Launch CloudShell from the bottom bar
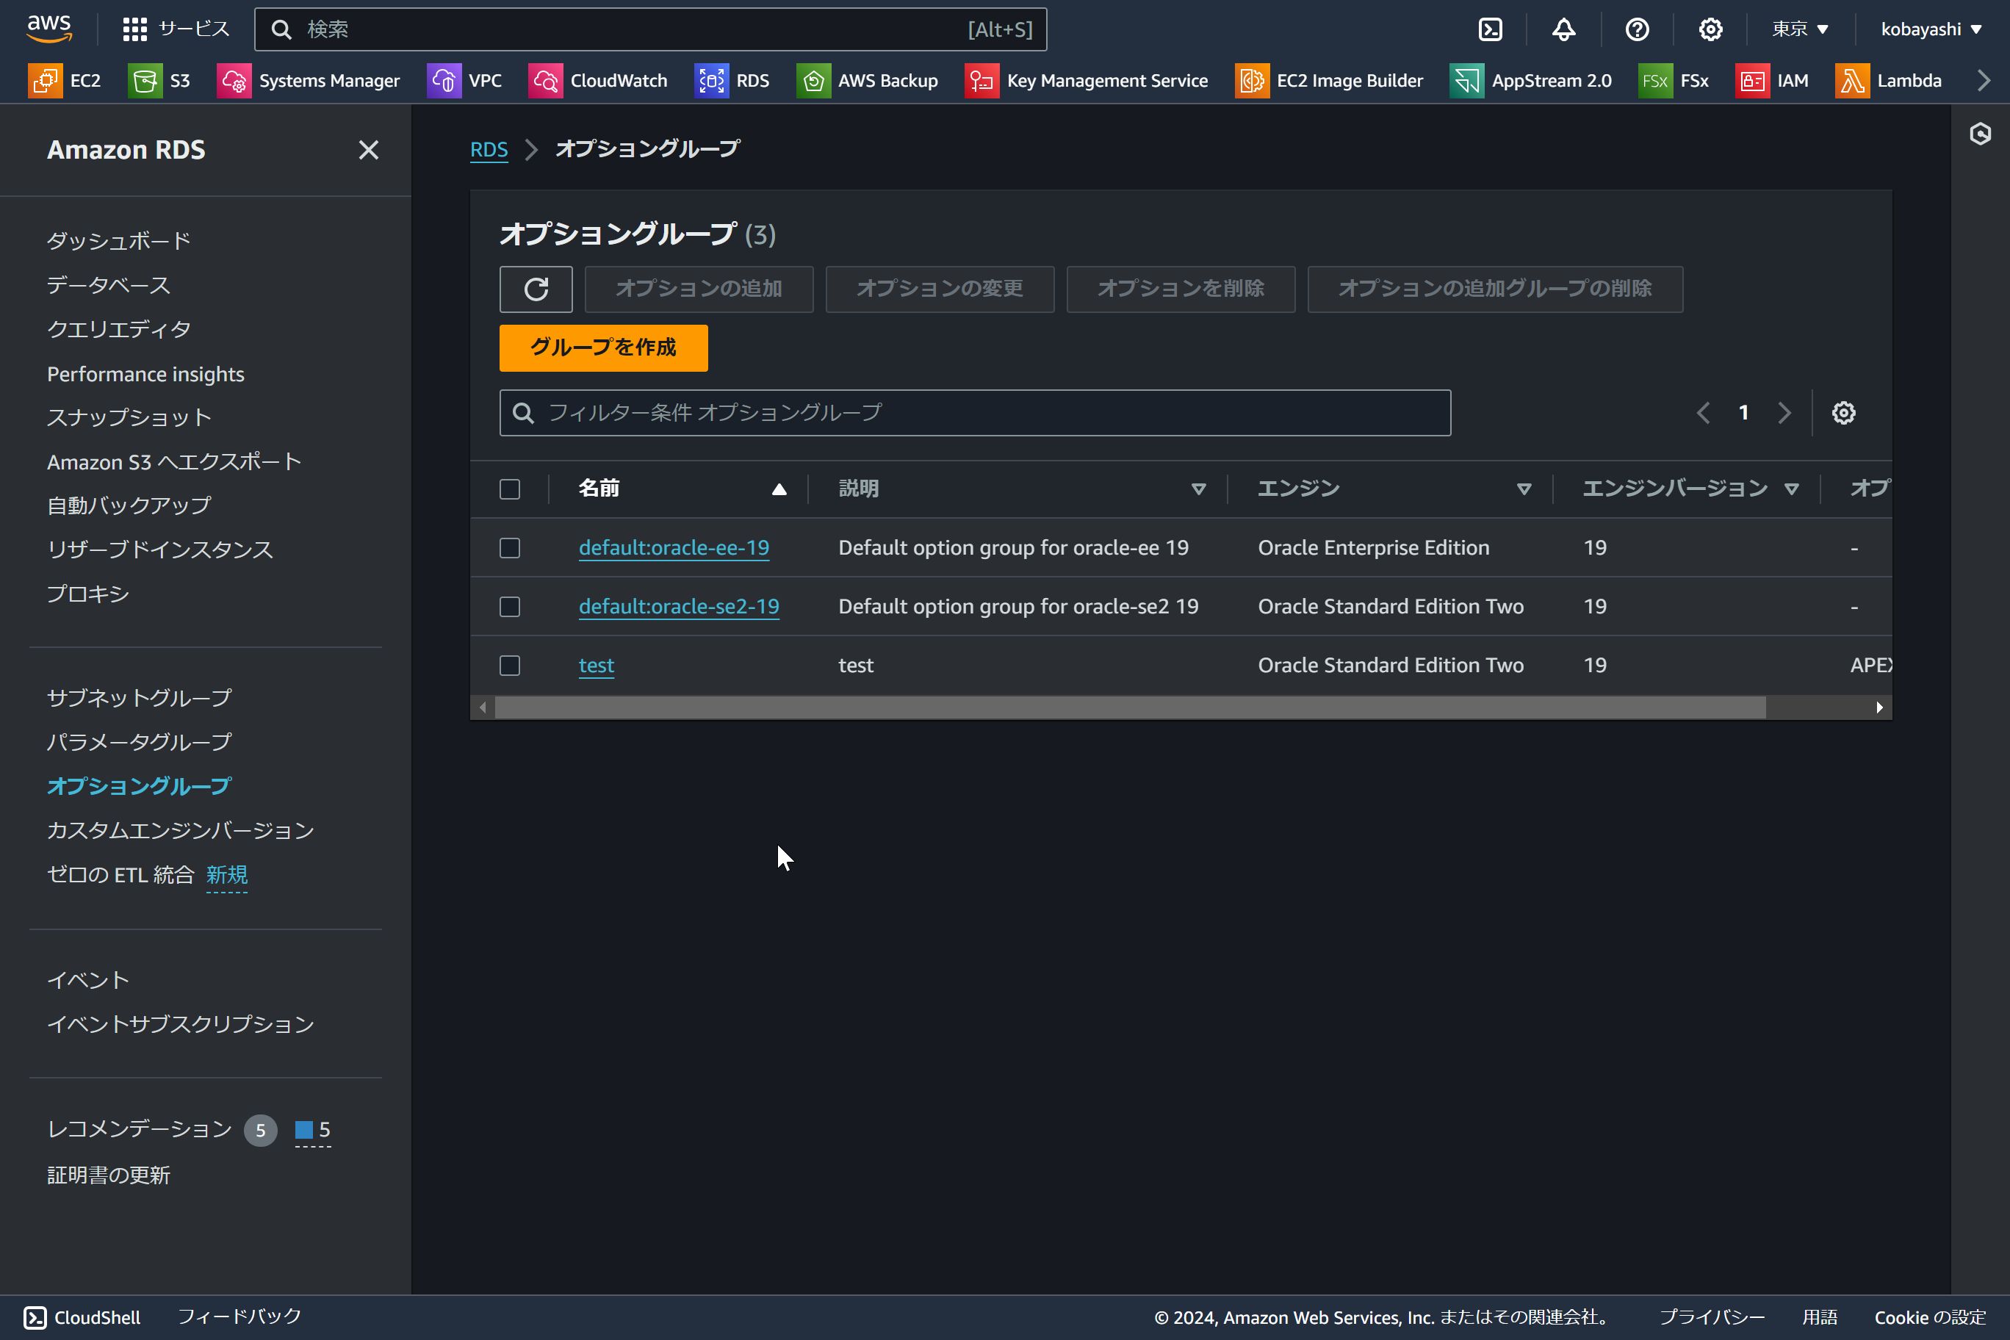Screen dimensions: 2010x1340 pos(83,1317)
